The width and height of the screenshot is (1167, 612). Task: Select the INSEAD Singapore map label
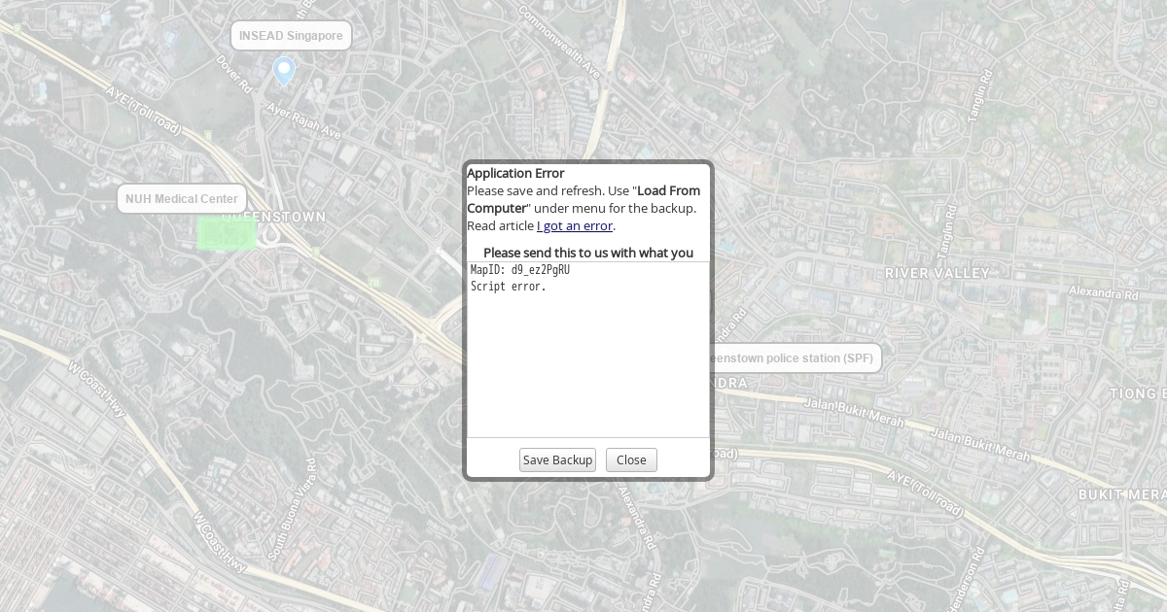coord(291,36)
